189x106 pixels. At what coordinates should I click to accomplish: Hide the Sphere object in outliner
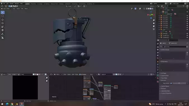coord(187,12)
